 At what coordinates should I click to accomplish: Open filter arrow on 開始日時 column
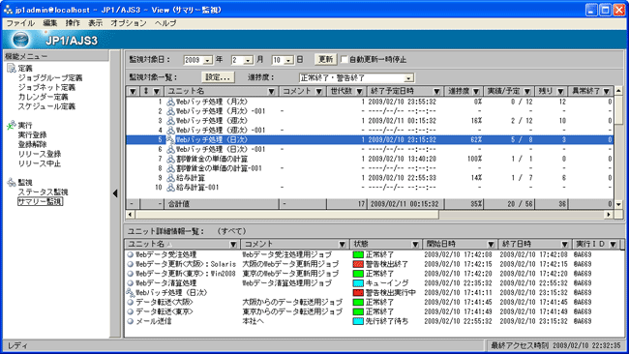click(491, 244)
